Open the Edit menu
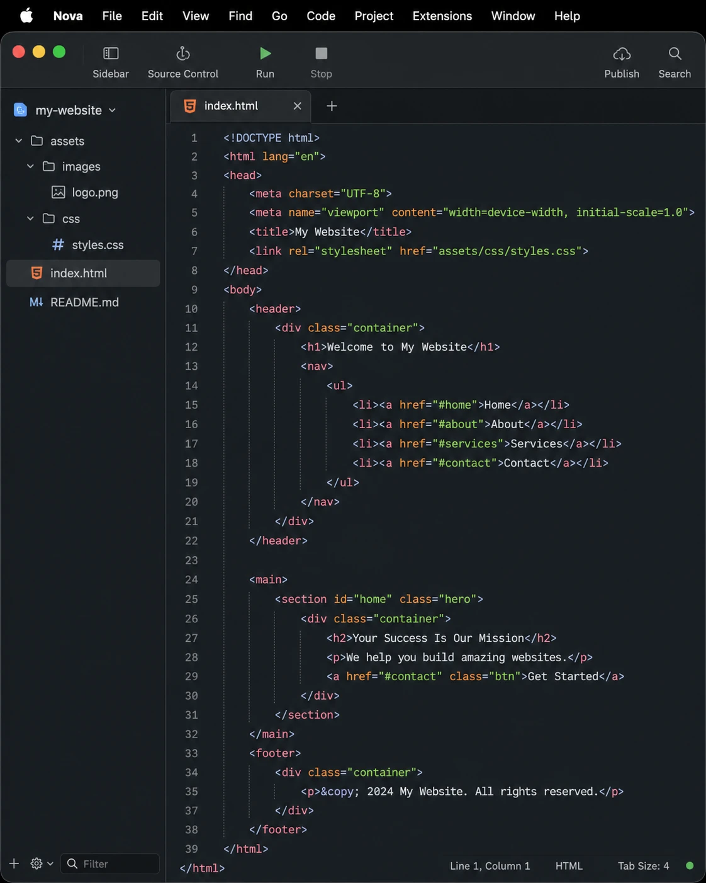Screen dimensions: 706x883 (x=152, y=16)
